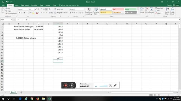Click the recorder pencil annotate icon
181x101 pixels.
click(115, 85)
